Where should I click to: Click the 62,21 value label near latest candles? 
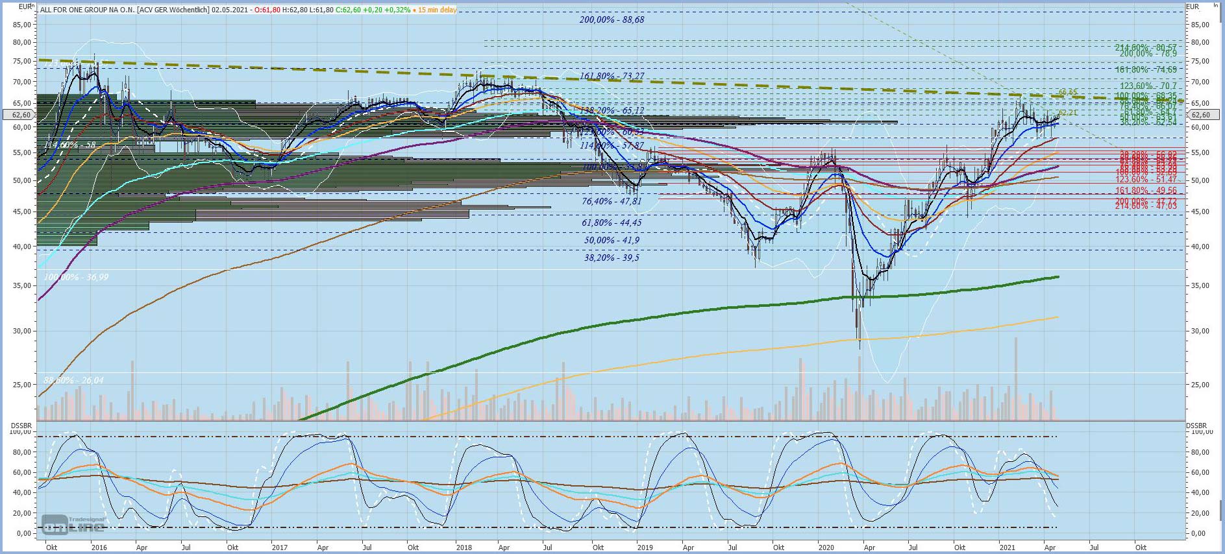(x=1068, y=113)
